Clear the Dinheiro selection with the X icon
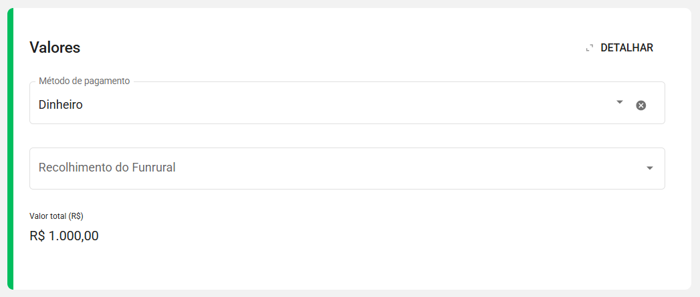Screen dimensions: 700x297 (640, 105)
